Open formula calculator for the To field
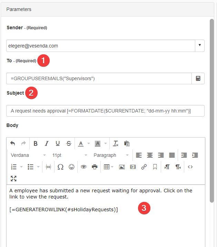The width and height of the screenshot is (217, 247). [198, 78]
